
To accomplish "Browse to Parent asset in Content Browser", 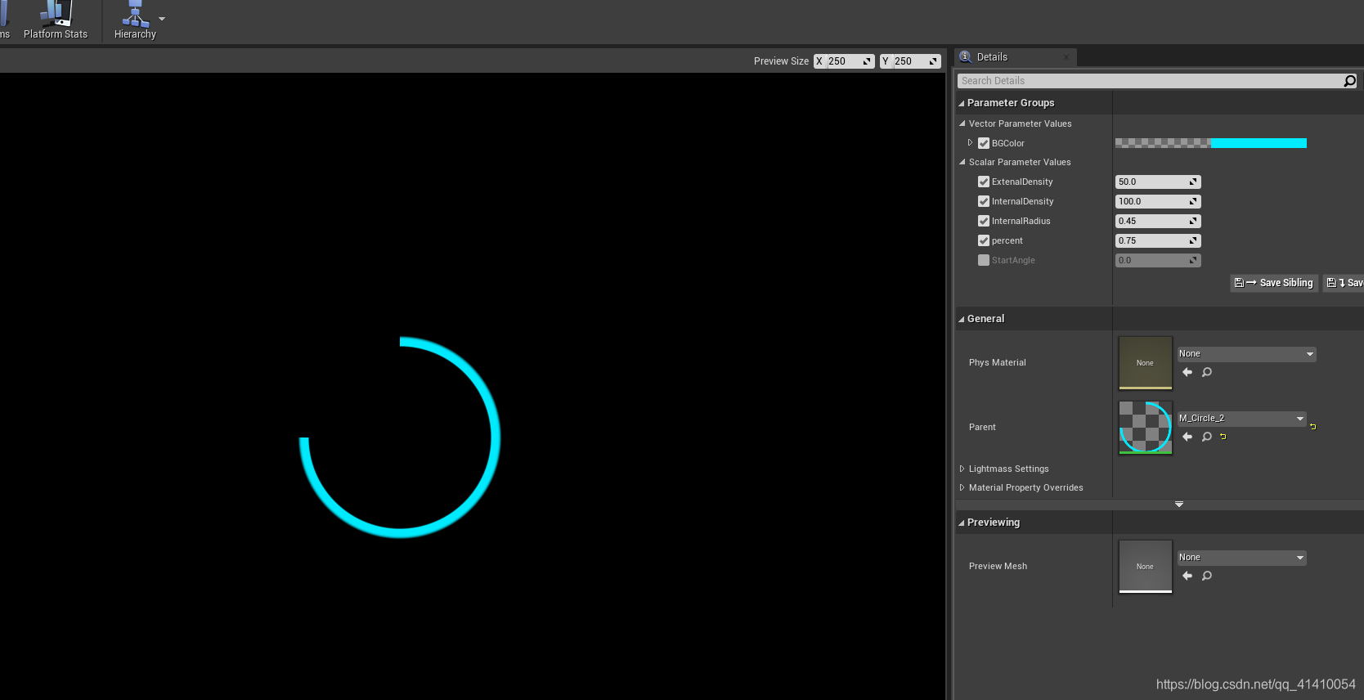I will click(x=1207, y=437).
